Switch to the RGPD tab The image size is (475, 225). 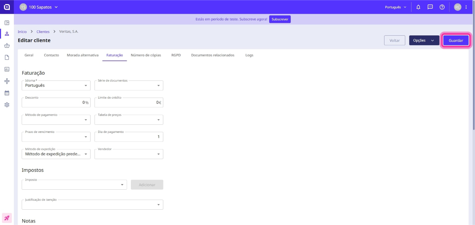(x=176, y=55)
